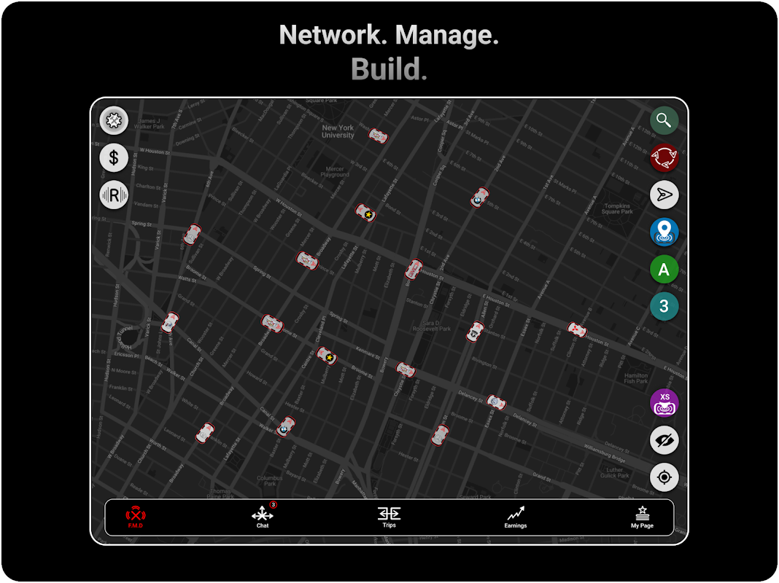Select the car marker below New York University
Viewport: 779px width, 583px height.
[378, 136]
